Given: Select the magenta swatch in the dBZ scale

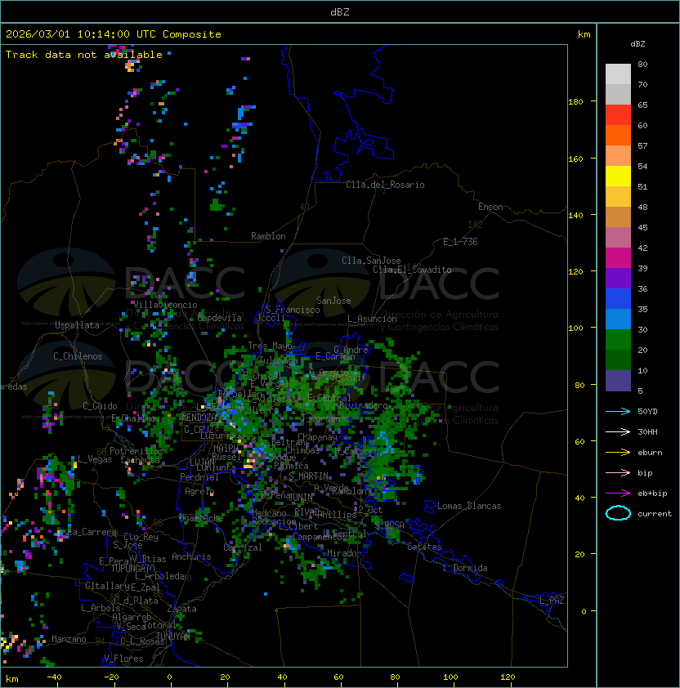Looking at the screenshot, I should coord(618,258).
